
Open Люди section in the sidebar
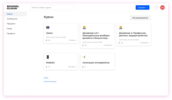9,28
